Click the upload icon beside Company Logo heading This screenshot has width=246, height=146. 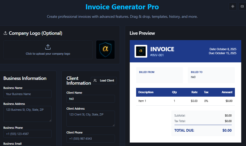[x=5, y=33]
